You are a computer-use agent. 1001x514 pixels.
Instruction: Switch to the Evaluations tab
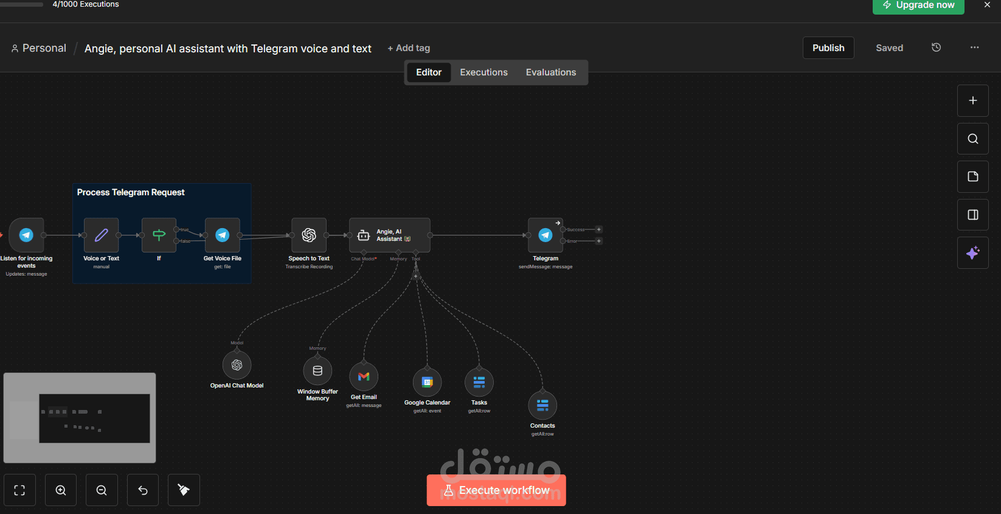tap(551, 72)
